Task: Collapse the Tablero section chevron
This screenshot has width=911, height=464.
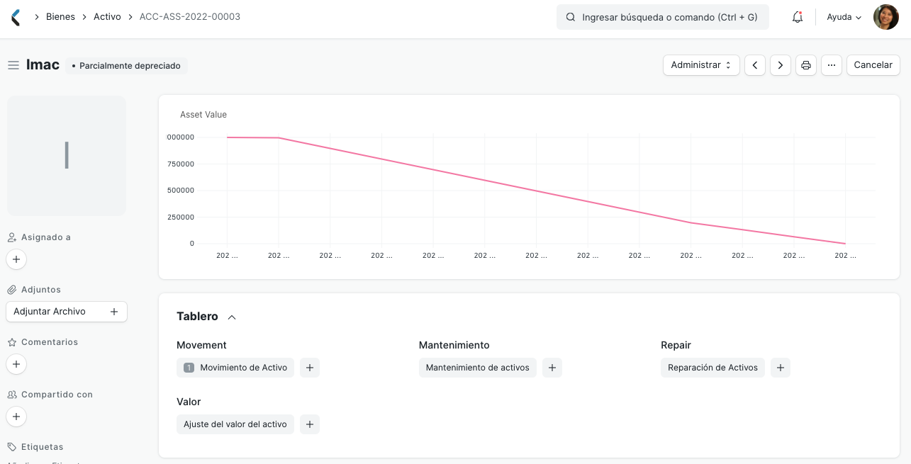Action: [x=232, y=317]
